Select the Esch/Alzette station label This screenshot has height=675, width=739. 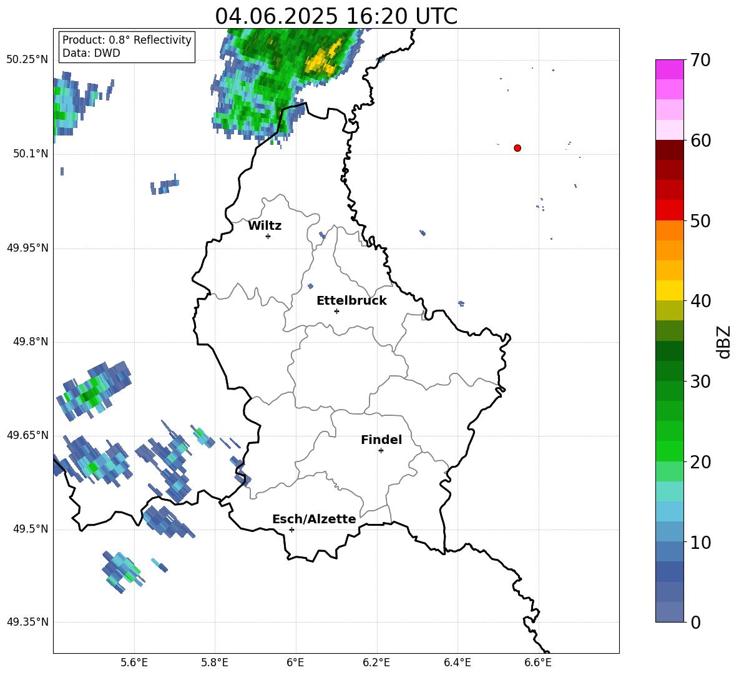pos(314,519)
